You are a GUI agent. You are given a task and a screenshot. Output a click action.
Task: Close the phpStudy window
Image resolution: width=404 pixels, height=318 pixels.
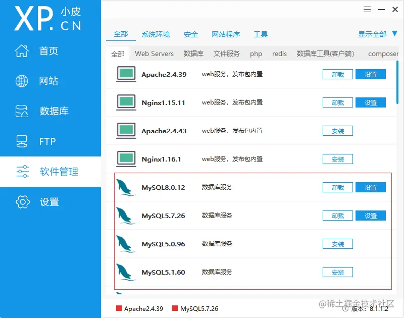pos(395,10)
